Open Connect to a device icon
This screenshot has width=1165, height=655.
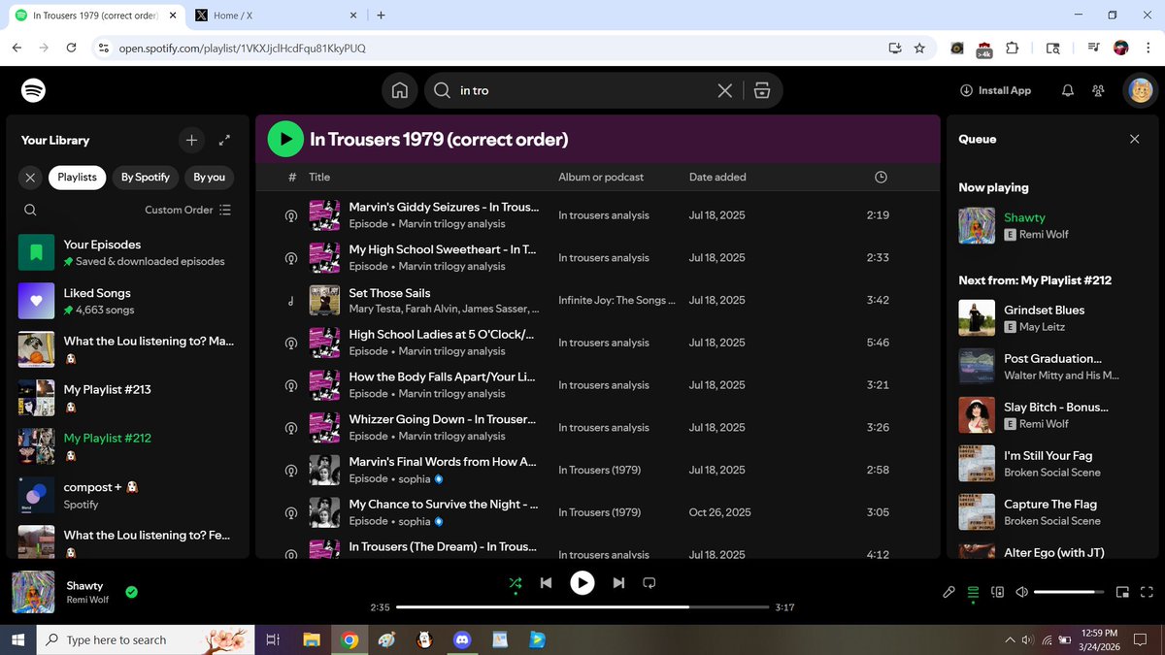(x=997, y=592)
